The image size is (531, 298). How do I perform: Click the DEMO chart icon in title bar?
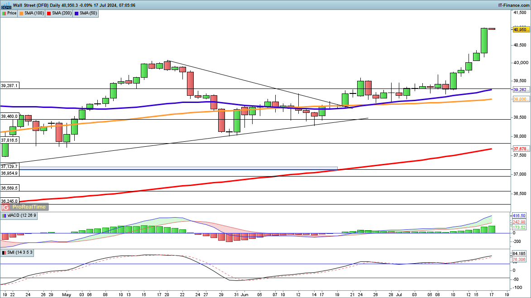[x=6, y=5]
